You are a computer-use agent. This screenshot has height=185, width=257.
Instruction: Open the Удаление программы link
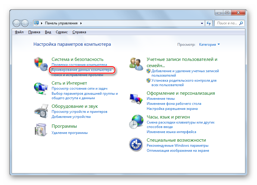(69, 133)
